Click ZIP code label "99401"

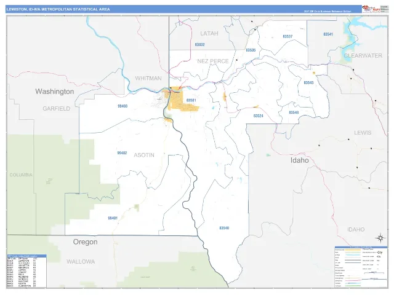tap(113, 218)
